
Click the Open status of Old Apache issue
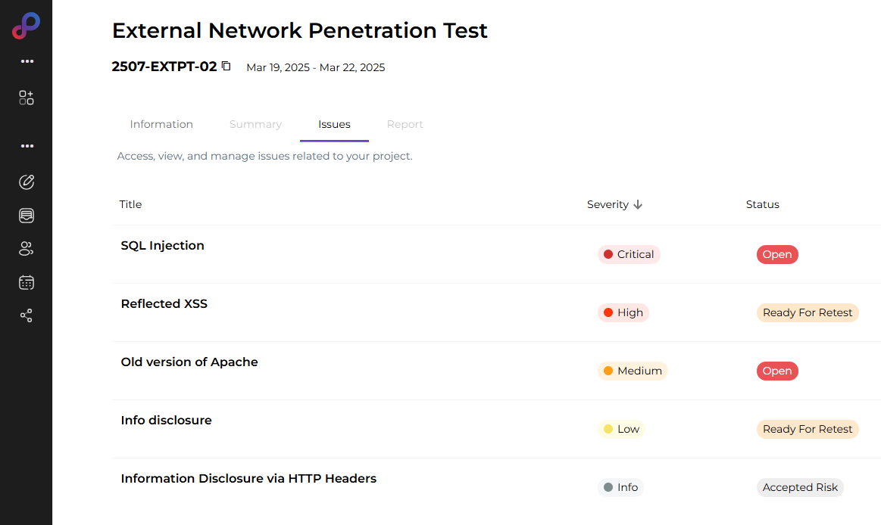click(777, 371)
